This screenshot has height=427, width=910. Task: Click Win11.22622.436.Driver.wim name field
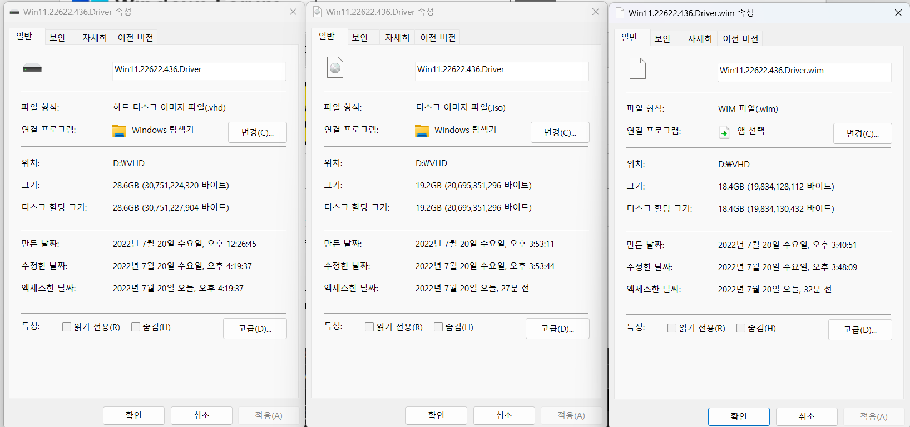804,72
